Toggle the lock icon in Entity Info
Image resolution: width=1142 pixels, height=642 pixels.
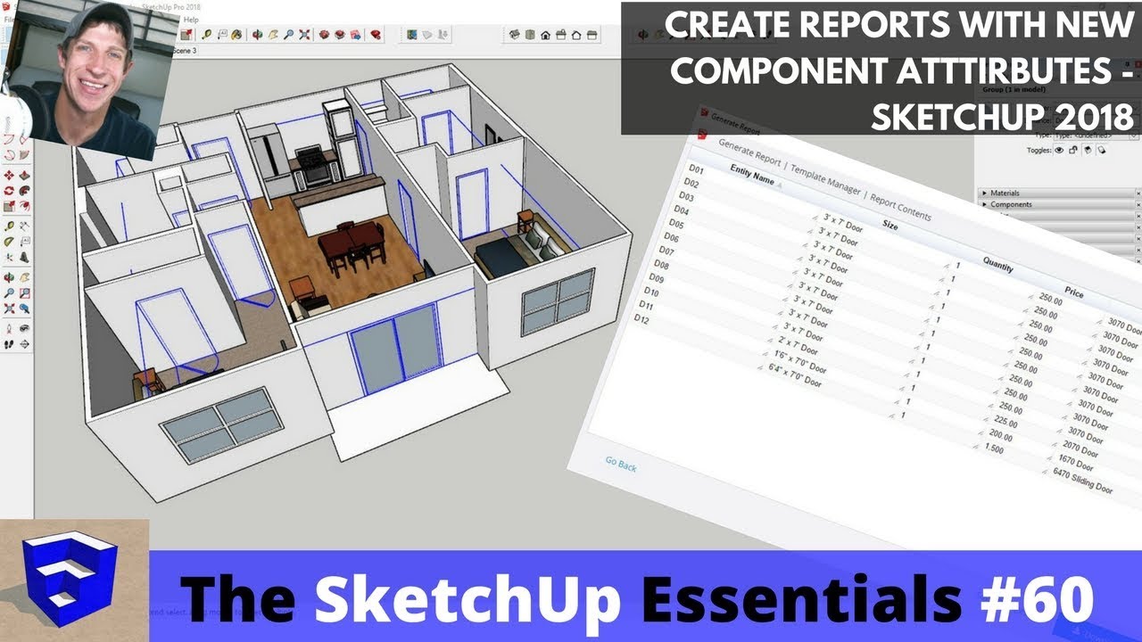click(1073, 150)
